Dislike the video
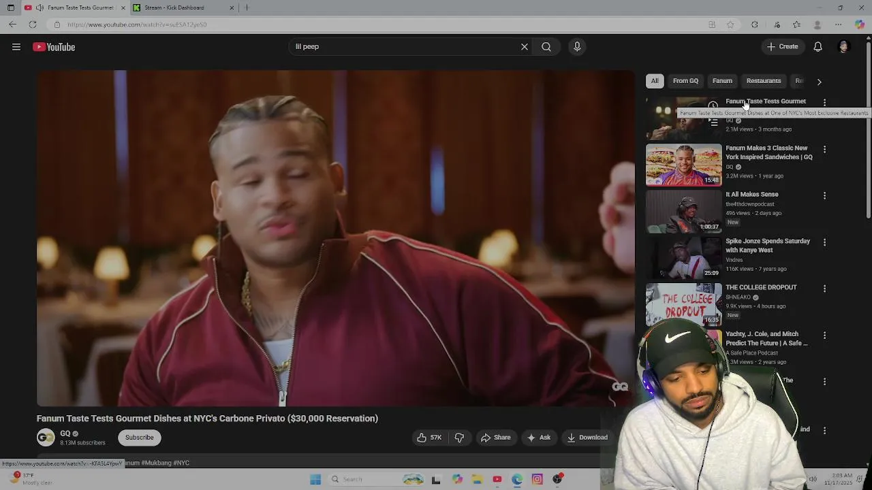Viewport: 872px width, 490px height. (459, 438)
